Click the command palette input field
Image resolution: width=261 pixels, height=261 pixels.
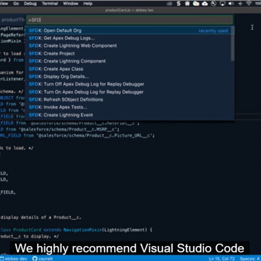(130, 20)
